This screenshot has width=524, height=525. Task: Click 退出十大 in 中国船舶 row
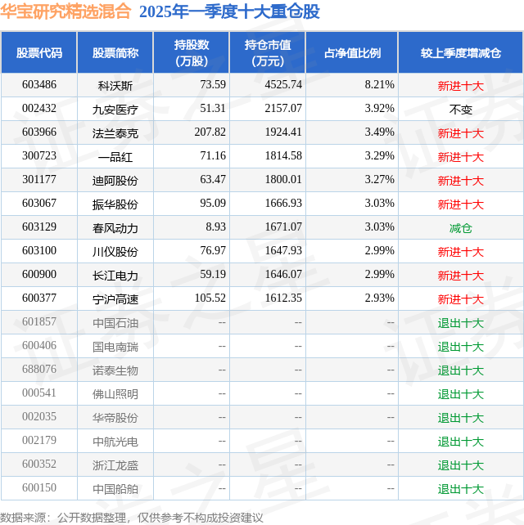tap(461, 490)
